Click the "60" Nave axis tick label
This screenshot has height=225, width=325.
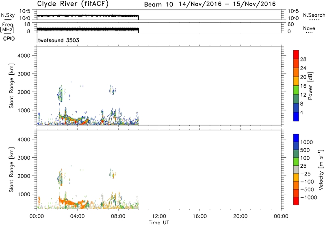point(290,24)
